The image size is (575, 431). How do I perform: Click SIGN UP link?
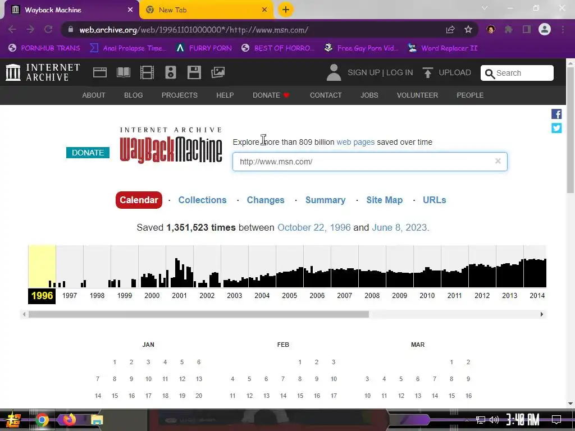[x=363, y=72]
